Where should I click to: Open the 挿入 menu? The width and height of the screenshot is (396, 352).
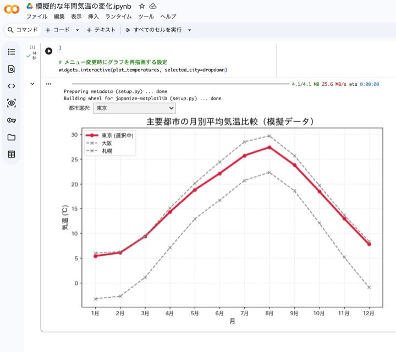pyautogui.click(x=93, y=16)
